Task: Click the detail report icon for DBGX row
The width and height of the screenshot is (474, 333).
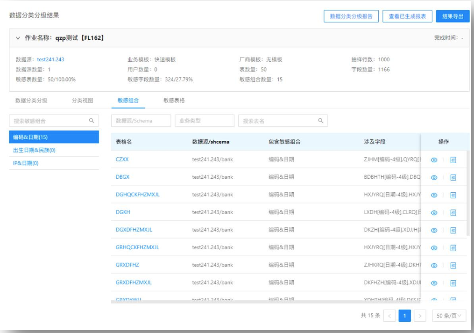Action: click(x=453, y=178)
